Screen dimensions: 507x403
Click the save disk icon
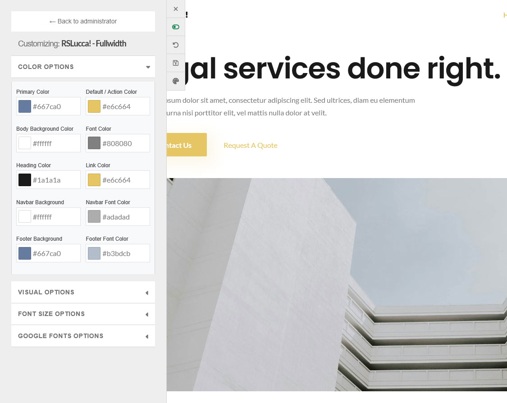[x=176, y=63]
